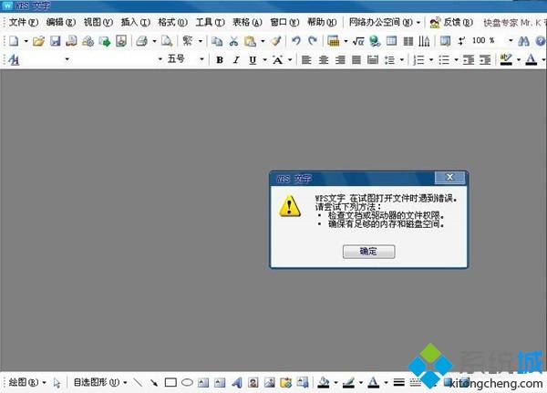Click the fill color bucket in drawing toolbar
547x393 pixels.
tap(324, 383)
